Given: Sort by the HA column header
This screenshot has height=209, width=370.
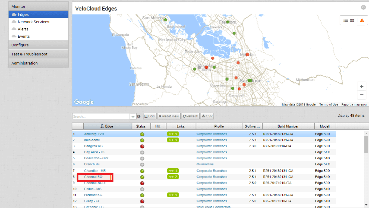Looking at the screenshot, I should pos(158,126).
